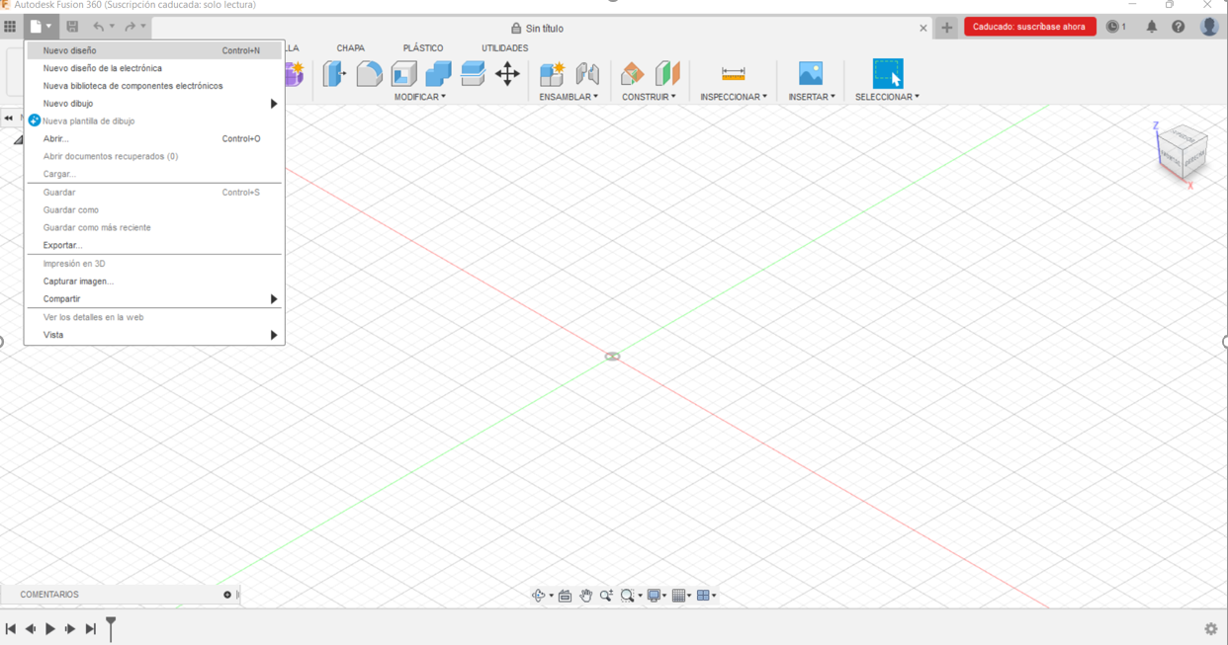The height and width of the screenshot is (645, 1228).
Task: Jump to timeline beginning
Action: pos(11,629)
